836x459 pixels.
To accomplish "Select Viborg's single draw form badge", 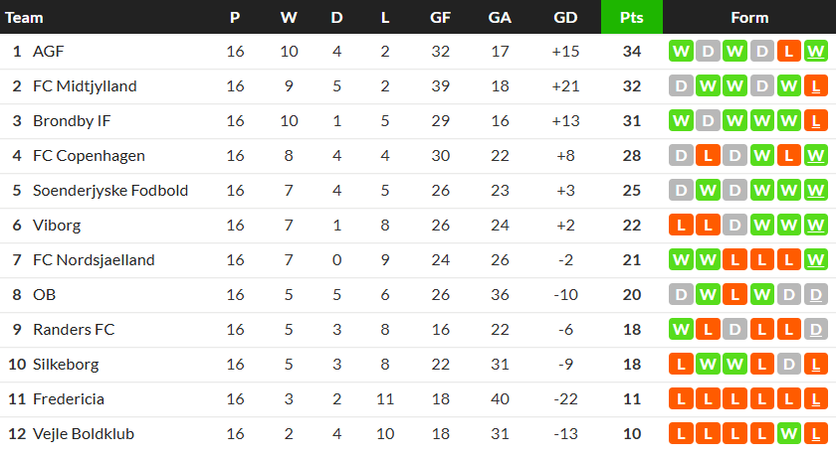I will (734, 226).
